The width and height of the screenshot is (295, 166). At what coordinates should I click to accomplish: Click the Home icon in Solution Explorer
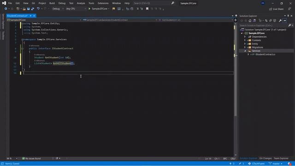[x=250, y=20]
